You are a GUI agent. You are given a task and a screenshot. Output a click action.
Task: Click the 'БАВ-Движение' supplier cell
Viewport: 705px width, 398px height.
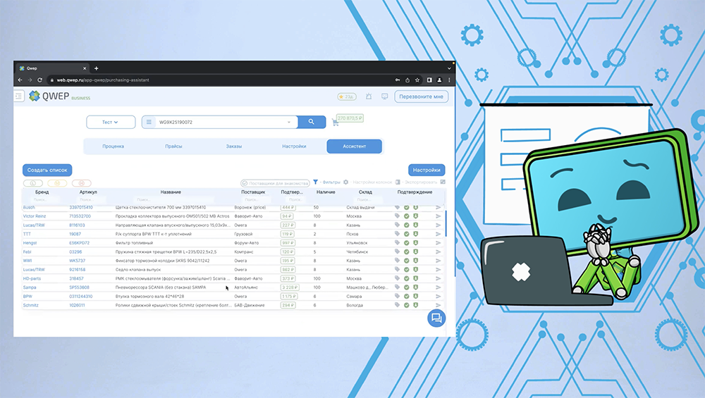click(x=250, y=305)
